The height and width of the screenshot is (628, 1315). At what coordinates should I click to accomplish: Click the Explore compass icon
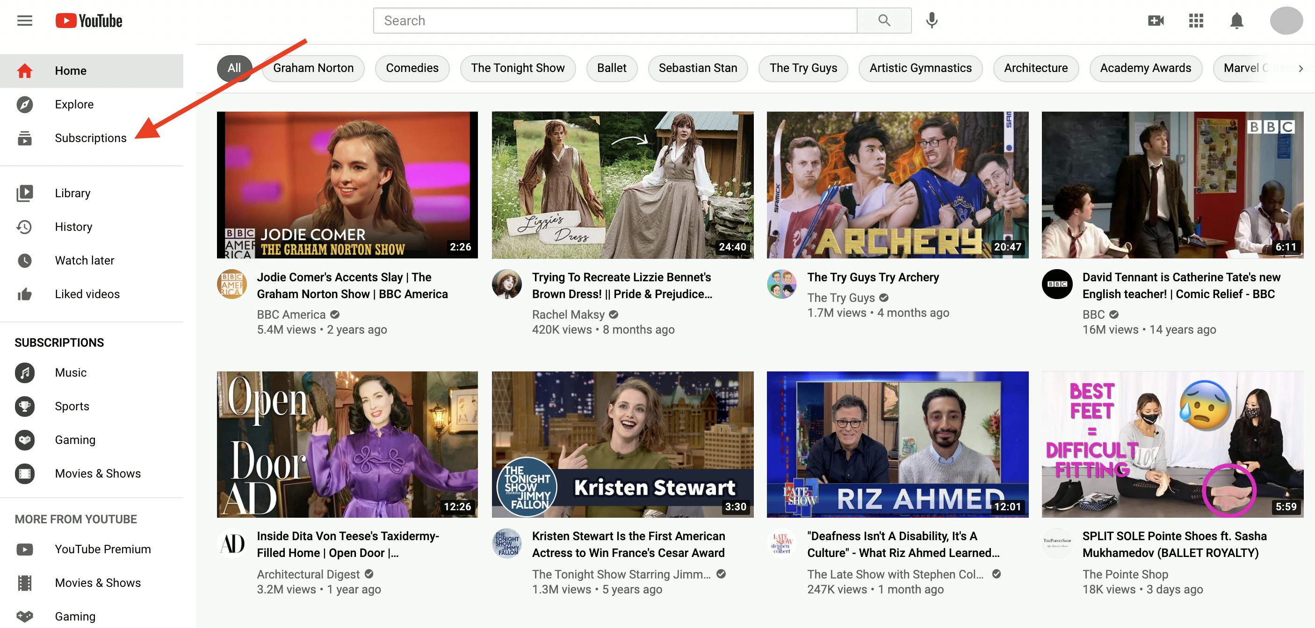[x=24, y=104]
